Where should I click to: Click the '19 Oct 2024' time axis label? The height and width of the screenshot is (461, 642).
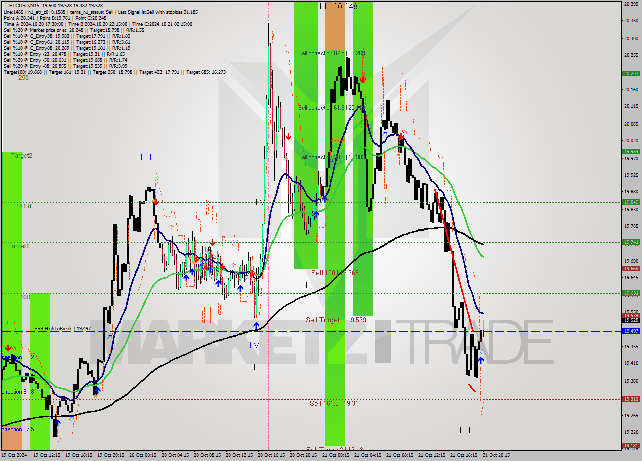click(x=15, y=455)
